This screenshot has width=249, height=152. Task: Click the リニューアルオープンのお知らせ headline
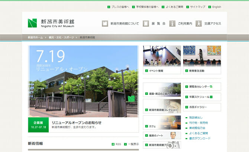[77, 123]
